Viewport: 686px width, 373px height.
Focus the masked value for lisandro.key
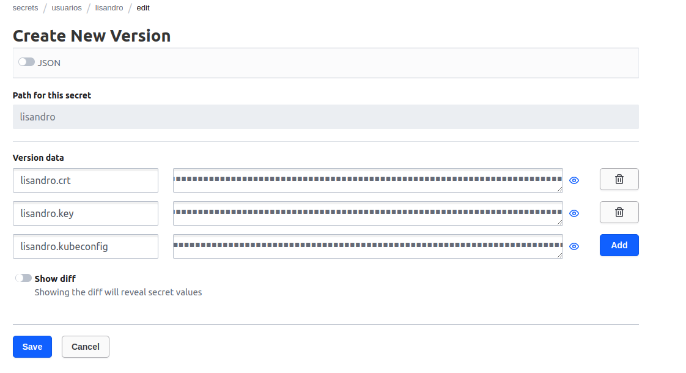(367, 213)
